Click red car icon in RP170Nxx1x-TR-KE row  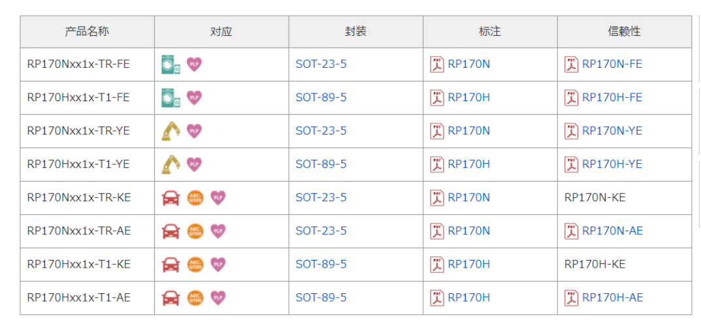click(x=171, y=197)
